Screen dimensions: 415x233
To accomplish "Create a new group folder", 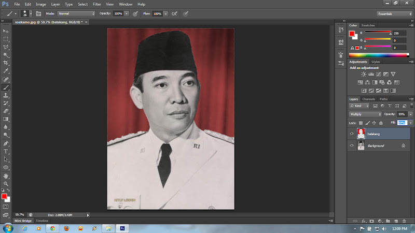I will click(388, 221).
